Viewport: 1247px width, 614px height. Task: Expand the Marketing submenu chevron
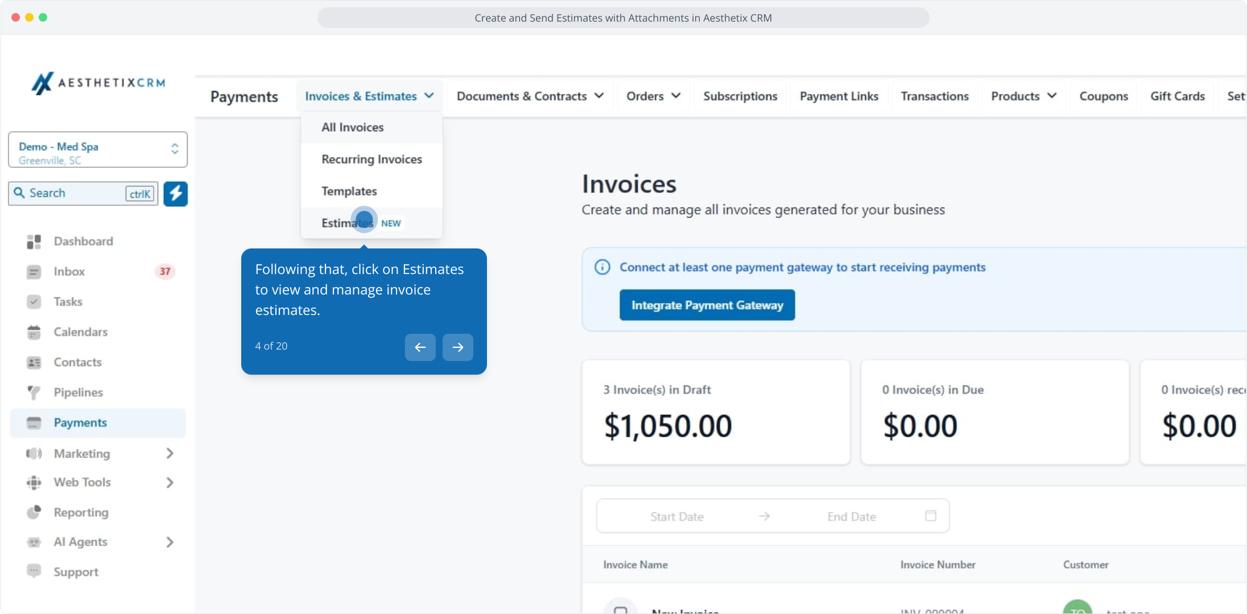[x=170, y=454]
